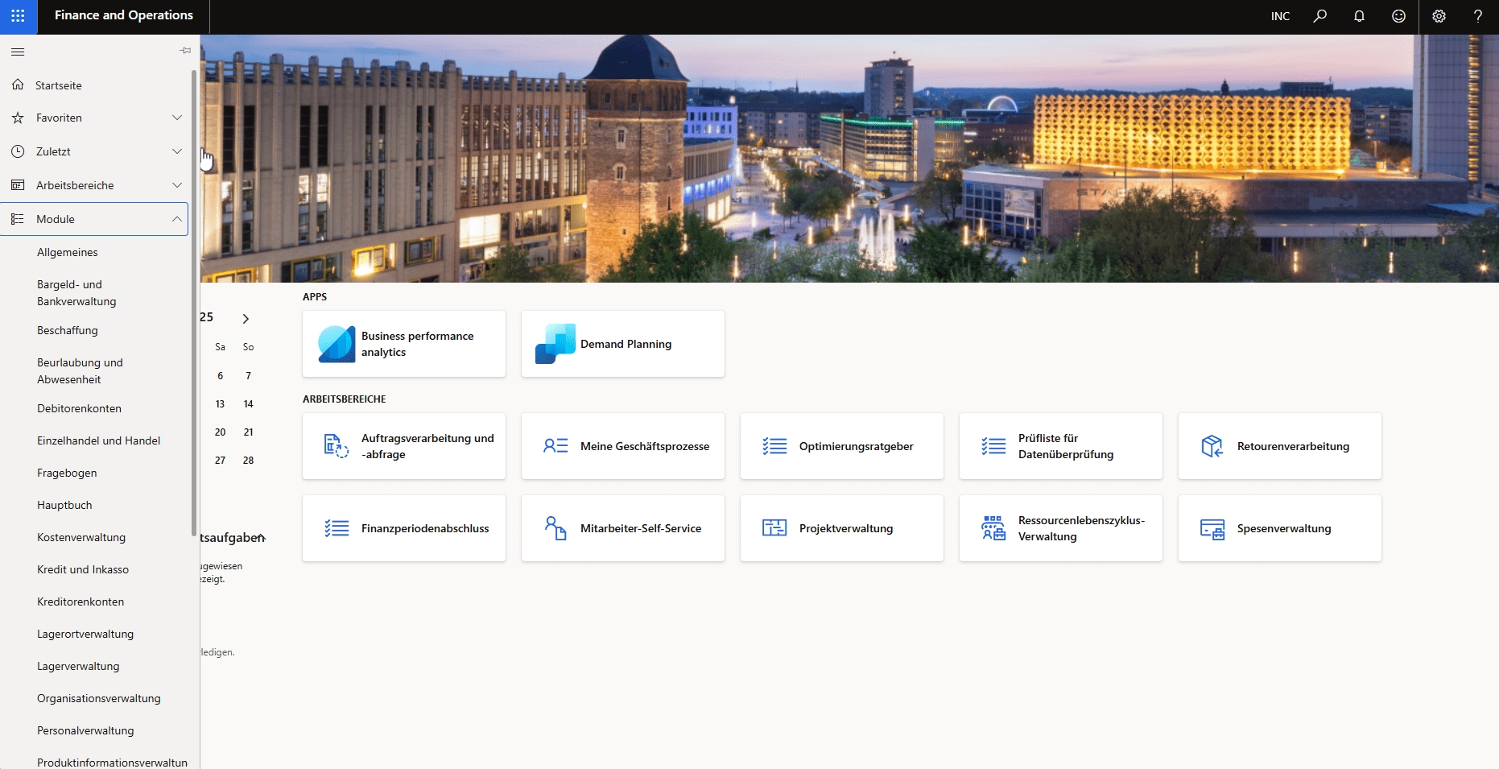Viewport: 1499px width, 769px height.
Task: Click the feedback smiley icon
Action: tap(1398, 16)
